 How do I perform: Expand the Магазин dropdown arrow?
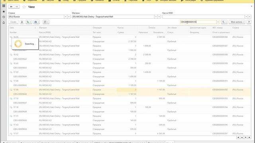click(x=156, y=17)
